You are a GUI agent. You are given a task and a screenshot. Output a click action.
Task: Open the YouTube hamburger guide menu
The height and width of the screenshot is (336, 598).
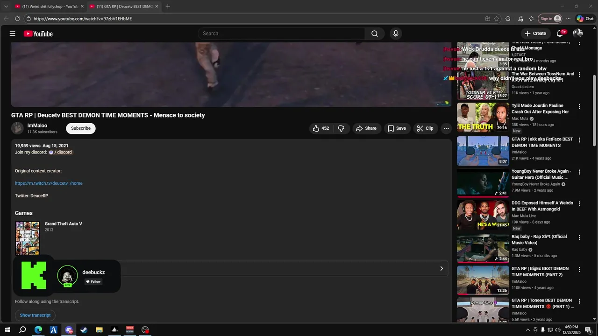tap(13, 34)
